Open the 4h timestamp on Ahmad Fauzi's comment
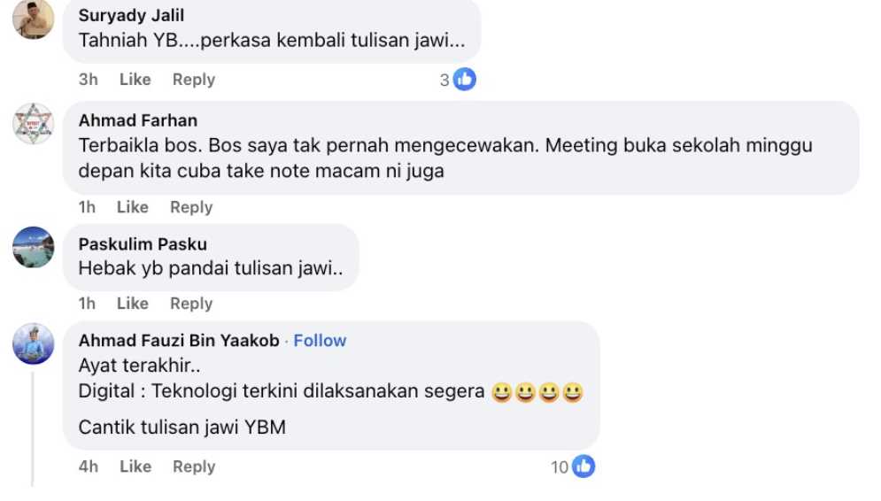This screenshot has width=881, height=501. pos(89,466)
